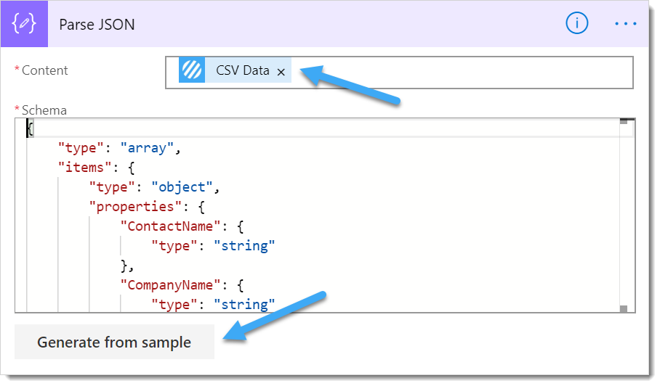The width and height of the screenshot is (660, 386).
Task: Select the CSV Data token label
Action: pos(242,71)
